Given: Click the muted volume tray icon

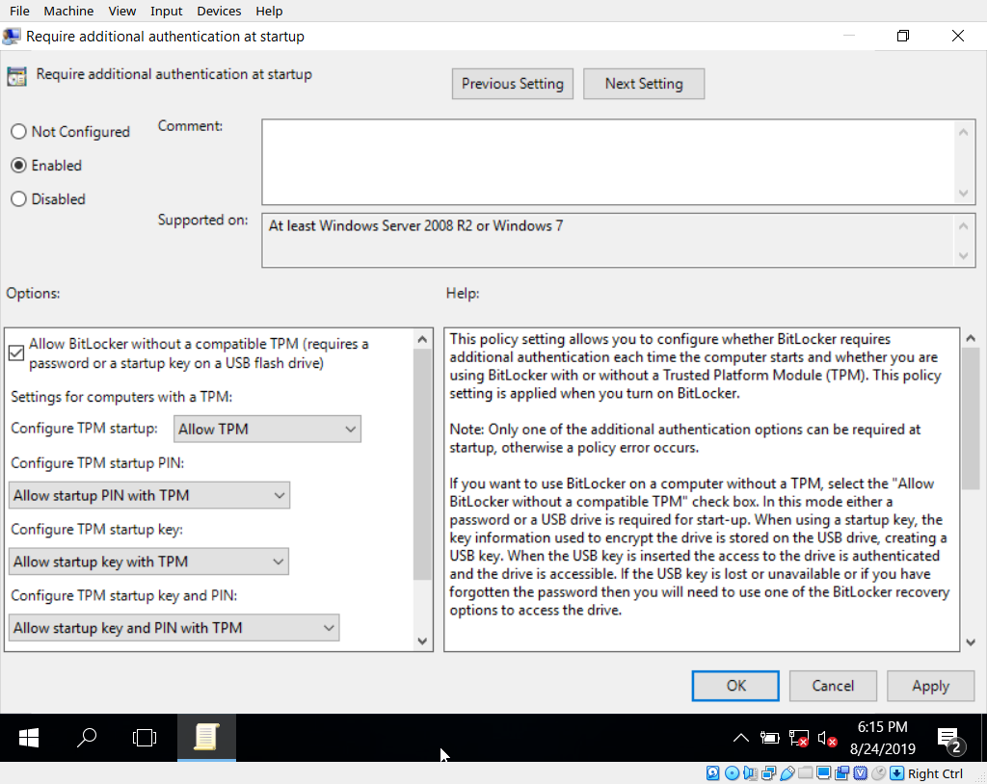Looking at the screenshot, I should [x=827, y=739].
